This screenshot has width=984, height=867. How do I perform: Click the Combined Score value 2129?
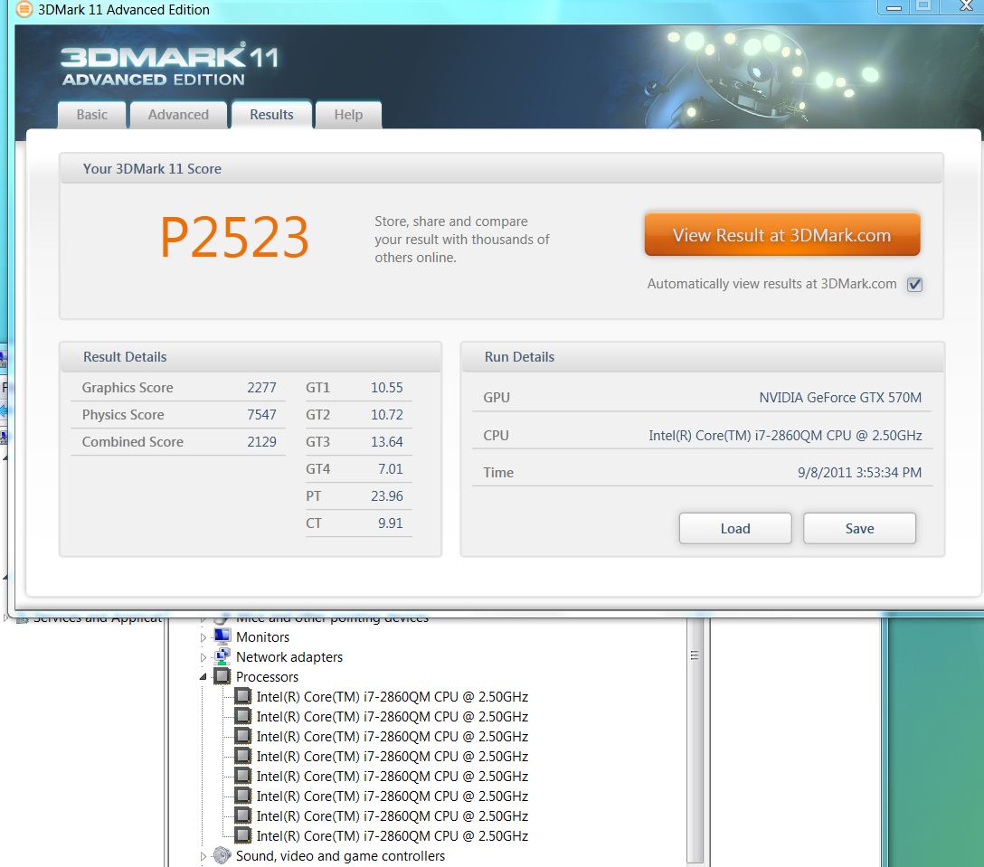[x=261, y=442]
